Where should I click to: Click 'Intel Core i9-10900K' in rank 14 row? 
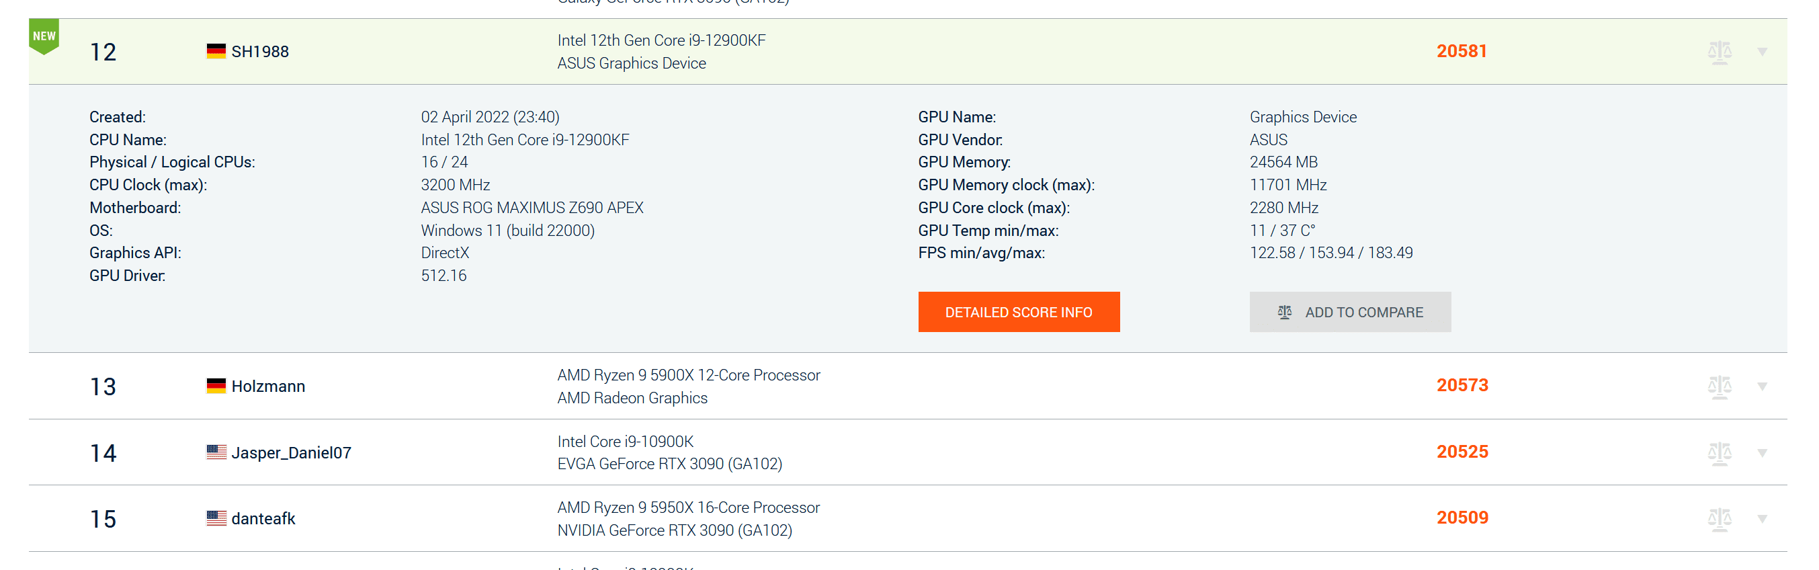[625, 442]
